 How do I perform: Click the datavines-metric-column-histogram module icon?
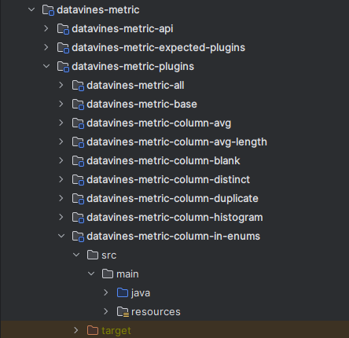click(x=78, y=218)
